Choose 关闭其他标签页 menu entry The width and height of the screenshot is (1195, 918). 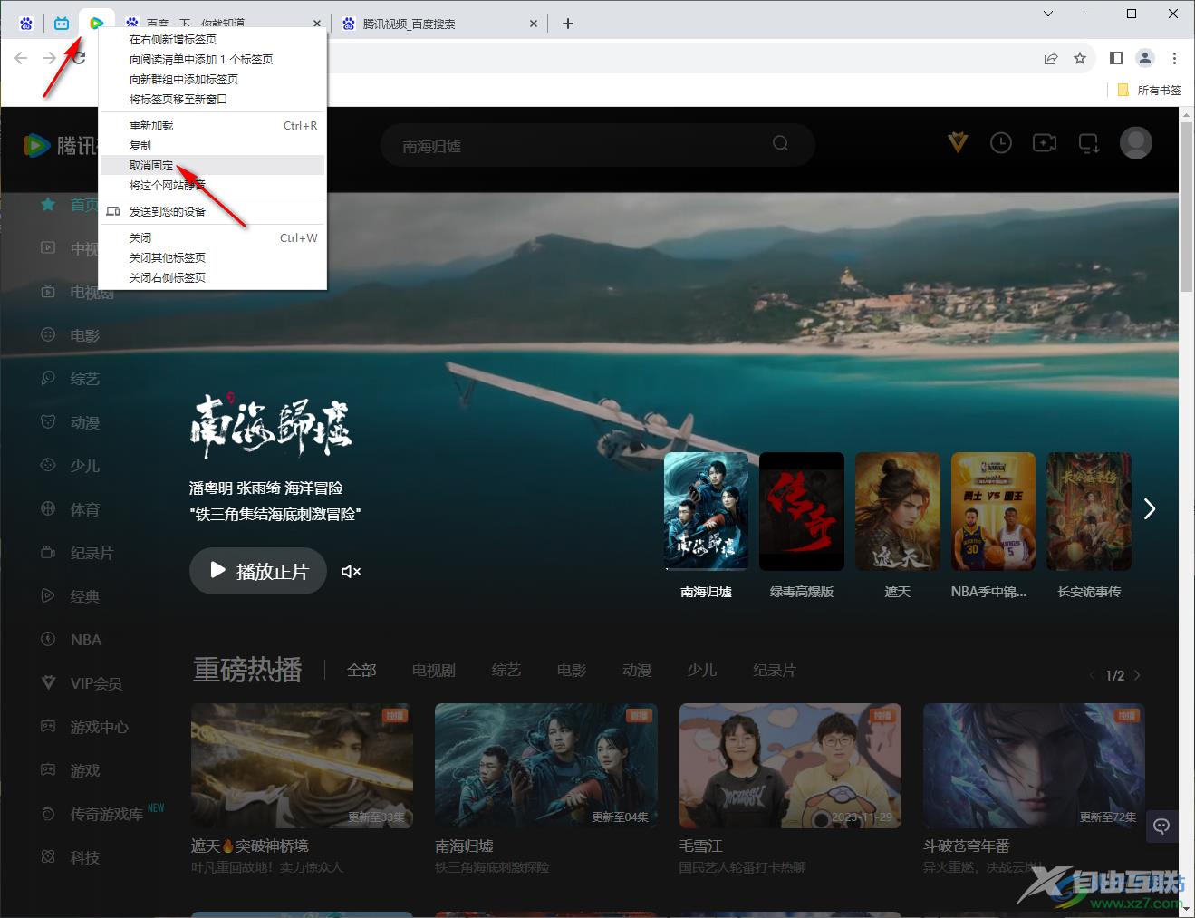(x=212, y=257)
